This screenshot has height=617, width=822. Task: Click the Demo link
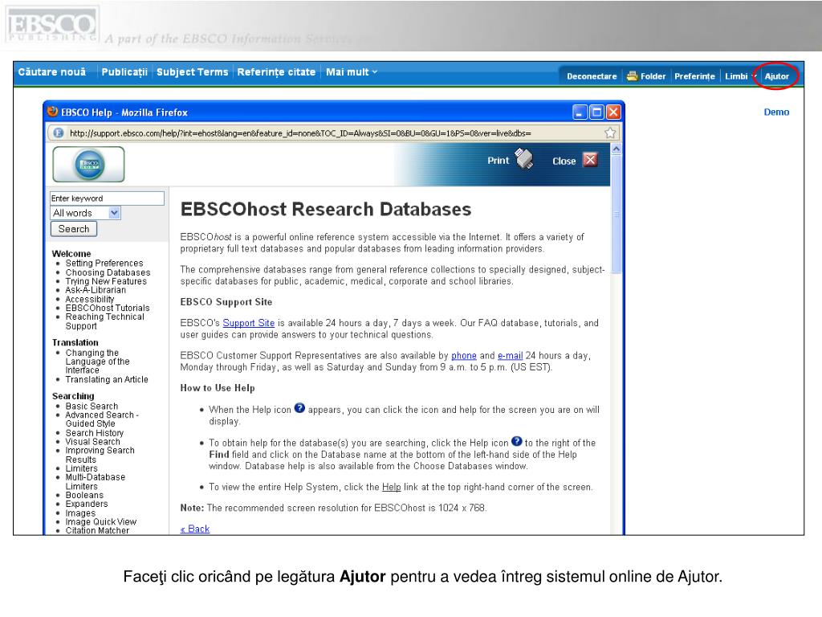coord(776,112)
